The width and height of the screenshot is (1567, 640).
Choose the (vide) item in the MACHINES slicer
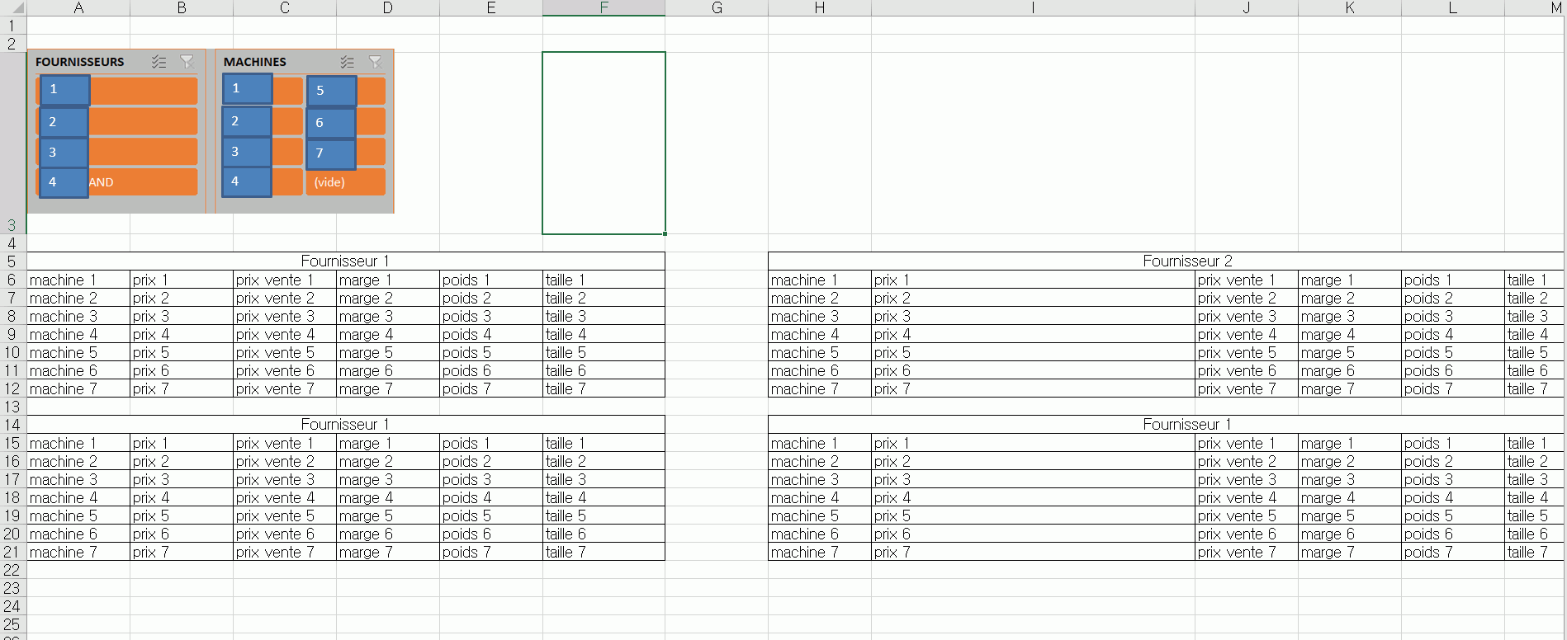[x=346, y=182]
